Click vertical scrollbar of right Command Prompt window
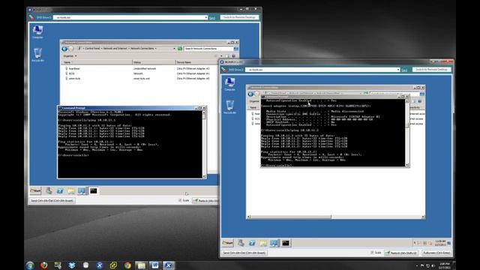The height and width of the screenshot is (270, 480). [407, 133]
